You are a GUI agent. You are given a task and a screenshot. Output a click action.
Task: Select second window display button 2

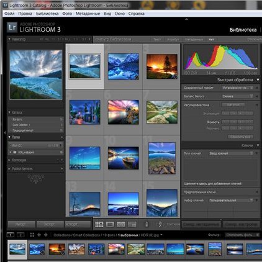click(20, 235)
